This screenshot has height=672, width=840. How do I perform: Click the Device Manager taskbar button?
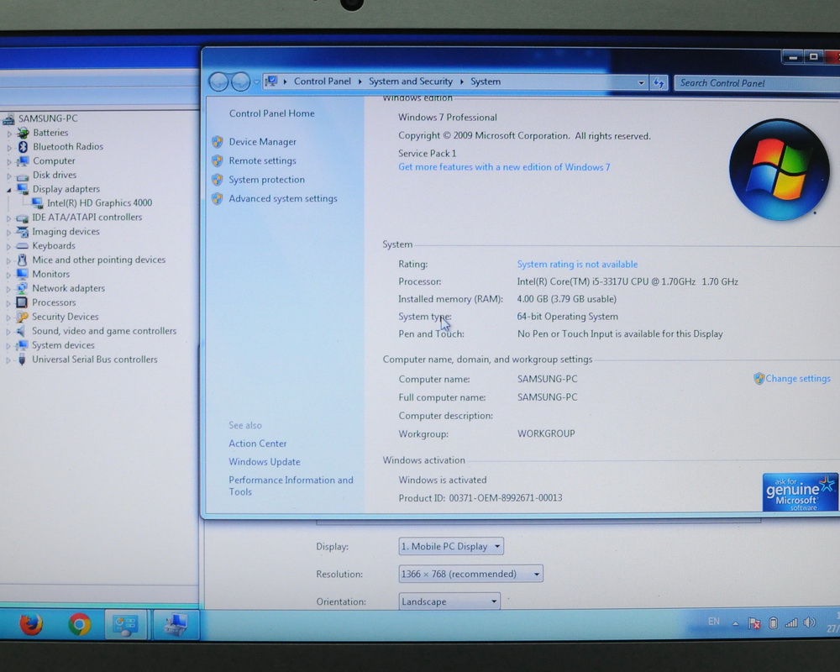click(x=176, y=625)
